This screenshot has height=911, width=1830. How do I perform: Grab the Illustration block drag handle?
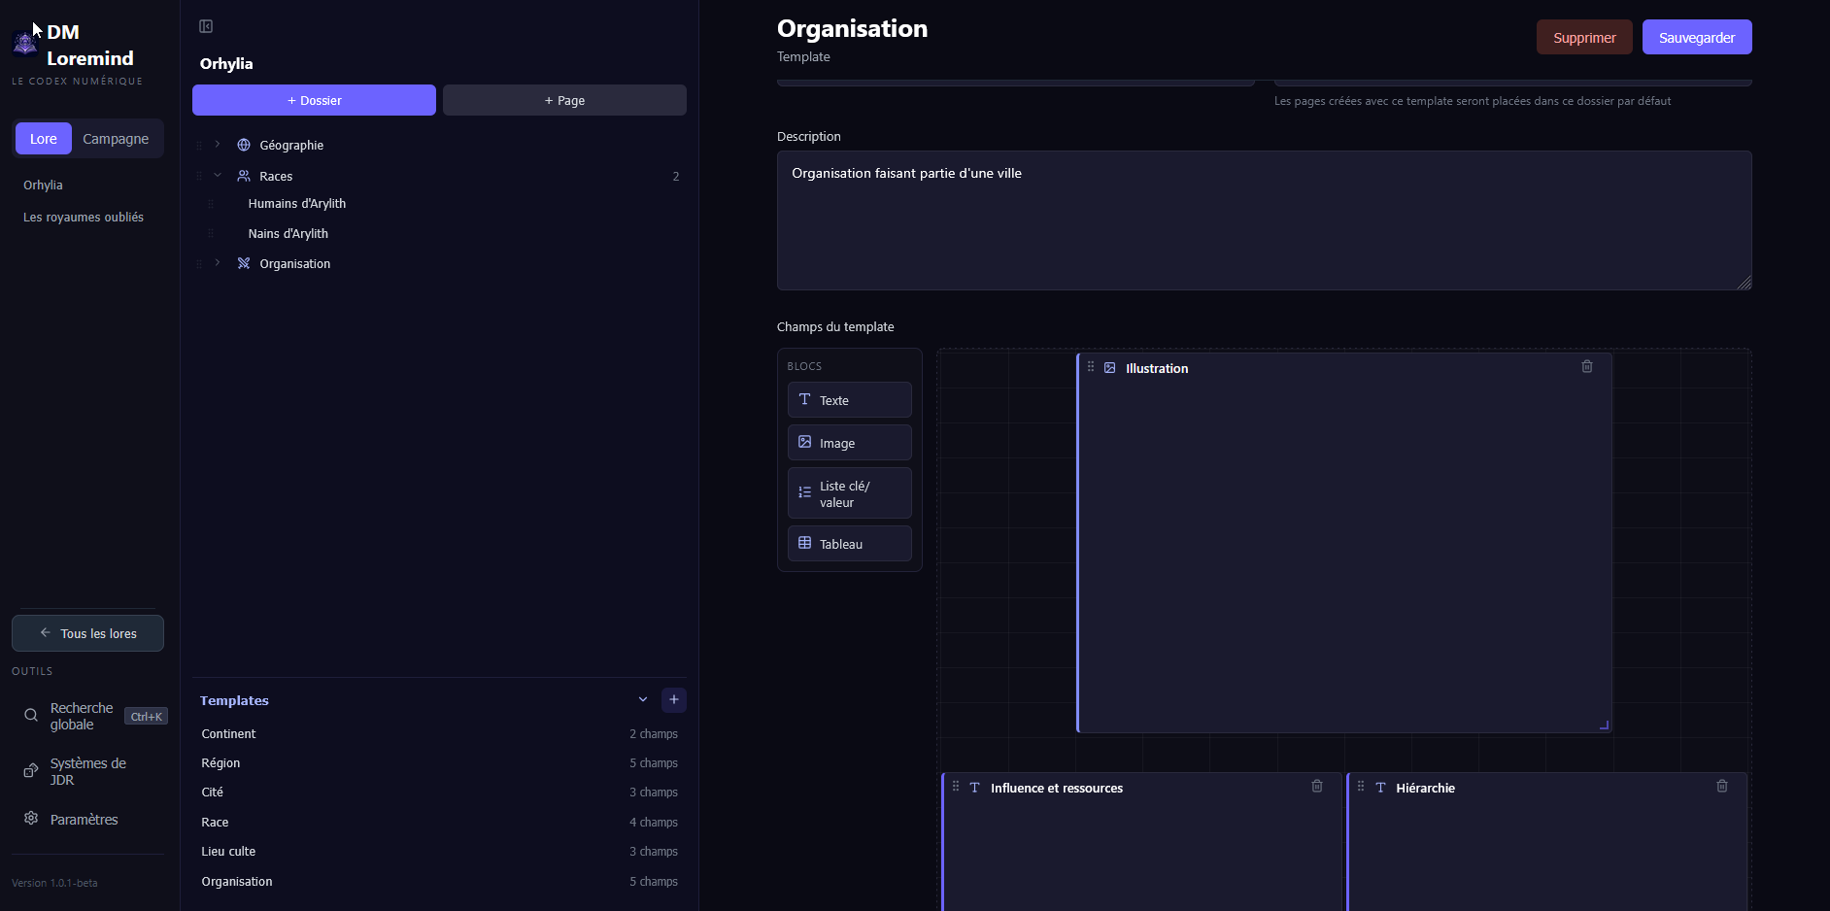coord(1091,367)
